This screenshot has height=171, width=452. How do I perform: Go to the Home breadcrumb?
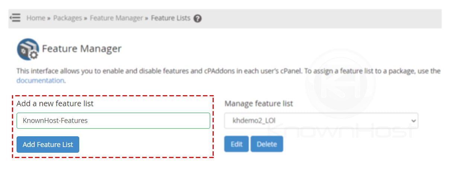pyautogui.click(x=36, y=18)
